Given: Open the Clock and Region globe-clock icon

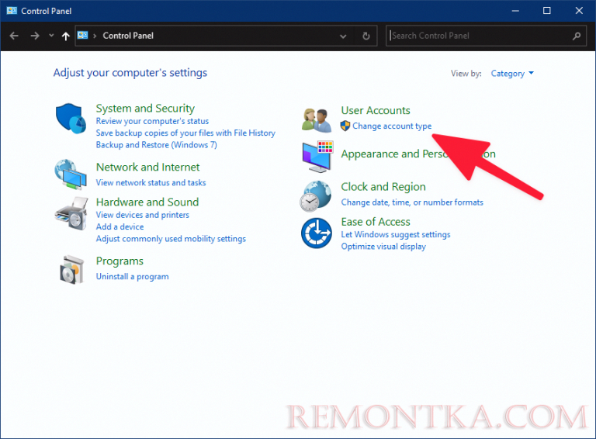Looking at the screenshot, I should (316, 196).
